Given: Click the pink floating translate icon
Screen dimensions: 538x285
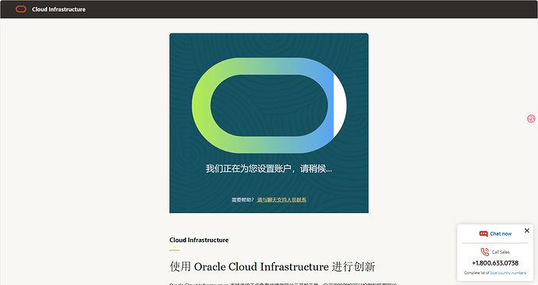Looking at the screenshot, I should point(531,119).
